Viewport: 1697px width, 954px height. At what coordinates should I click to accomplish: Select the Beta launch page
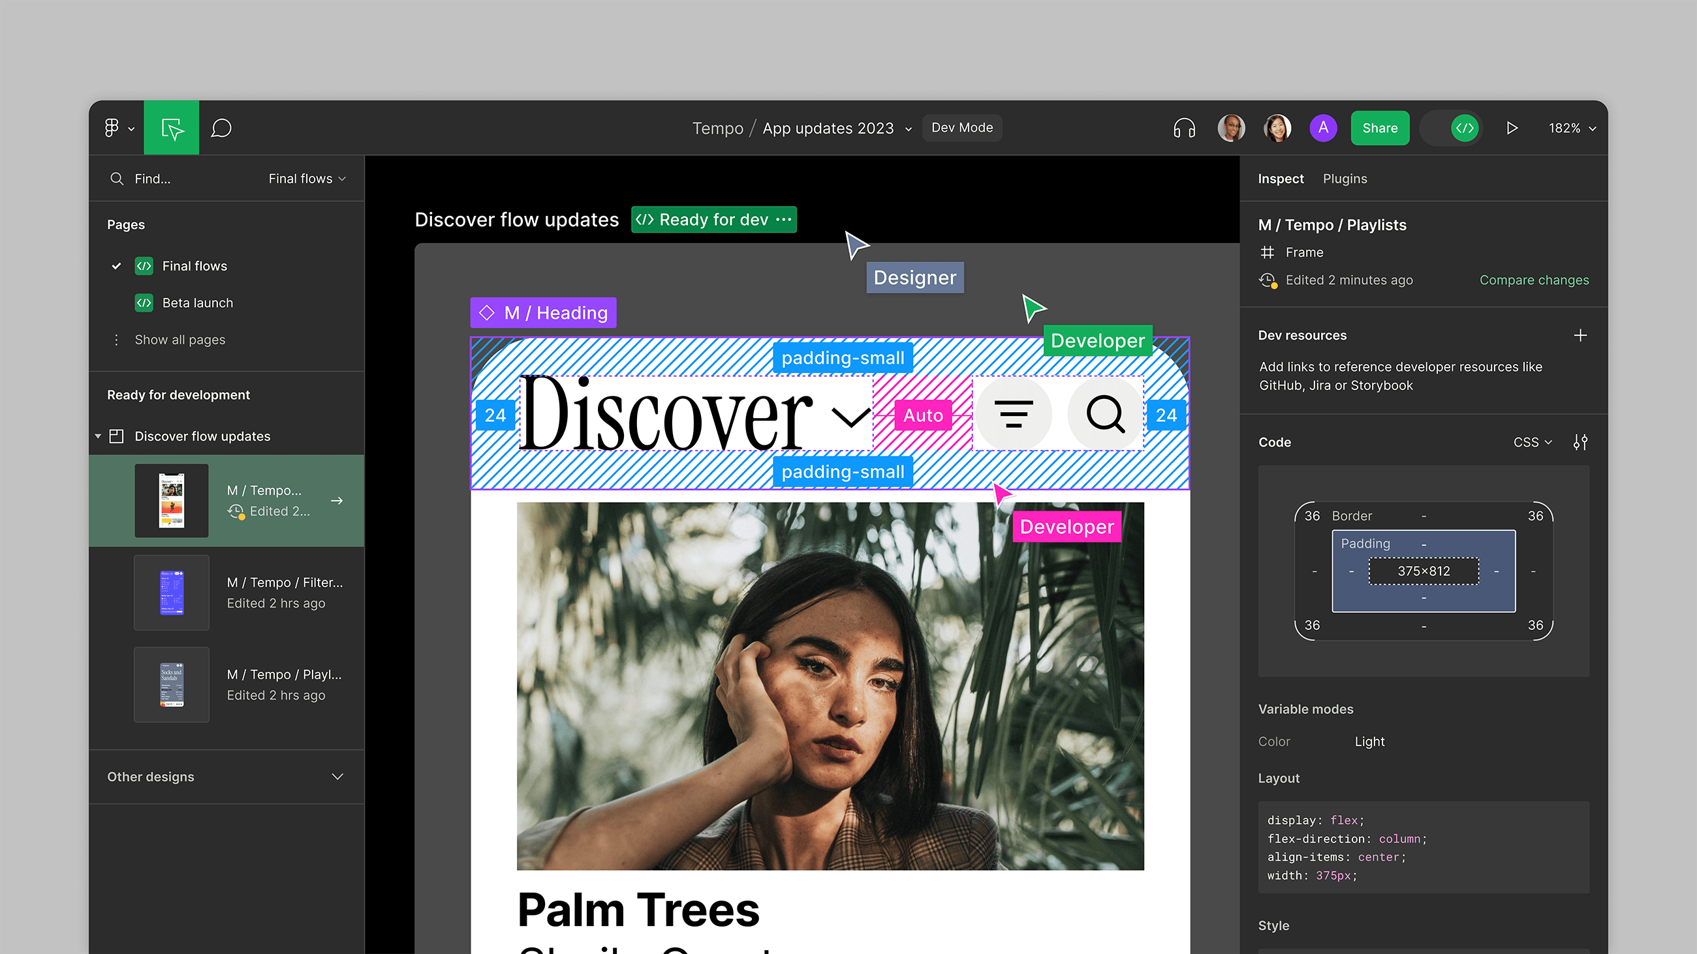click(197, 303)
